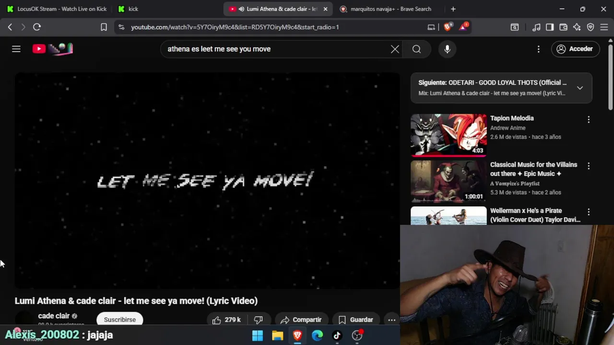Image resolution: width=614 pixels, height=345 pixels.
Task: Open Classical Music for the Villains thumbnail
Action: [x=449, y=181]
